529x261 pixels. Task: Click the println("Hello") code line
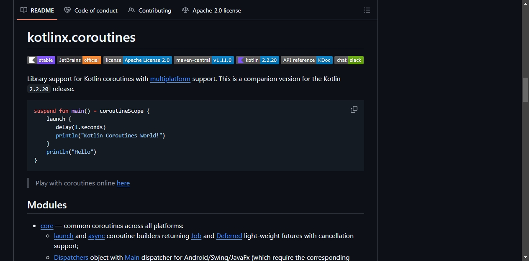click(x=72, y=152)
